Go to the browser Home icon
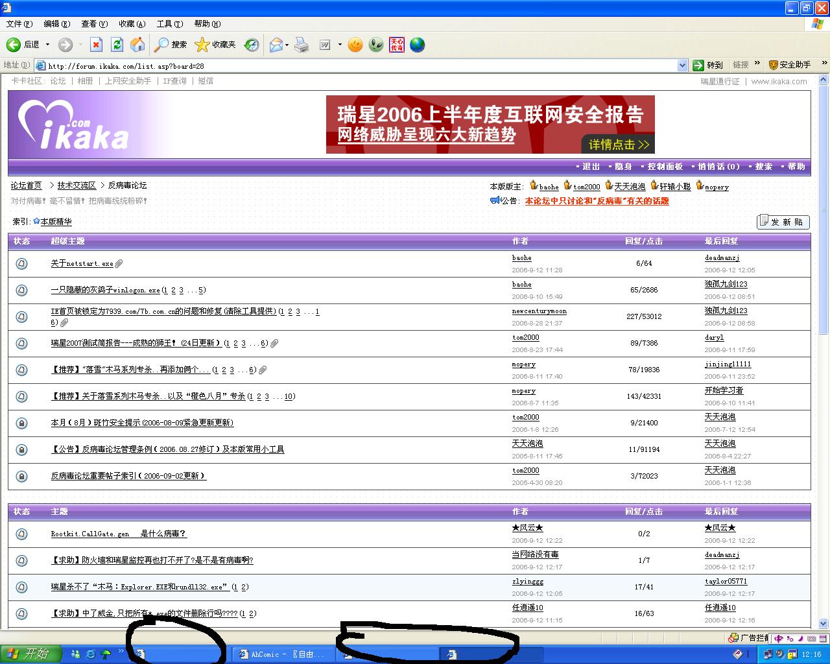 point(137,45)
